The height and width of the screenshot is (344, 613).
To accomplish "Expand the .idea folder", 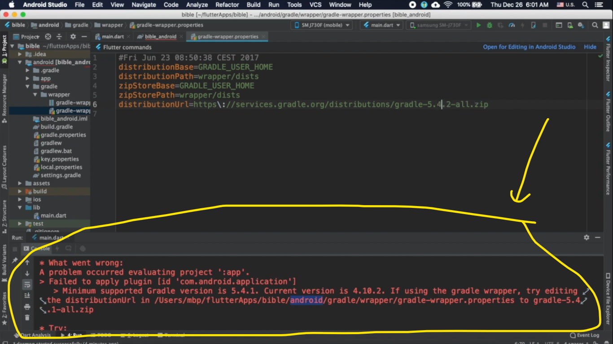I will 20,54.
